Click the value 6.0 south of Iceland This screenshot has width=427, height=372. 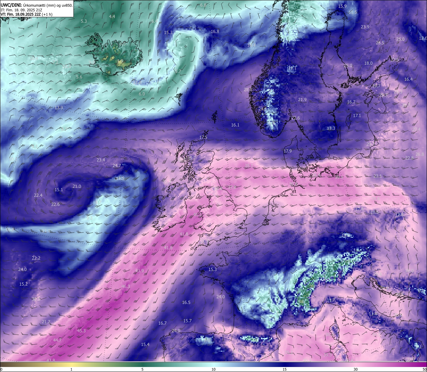coord(142,94)
